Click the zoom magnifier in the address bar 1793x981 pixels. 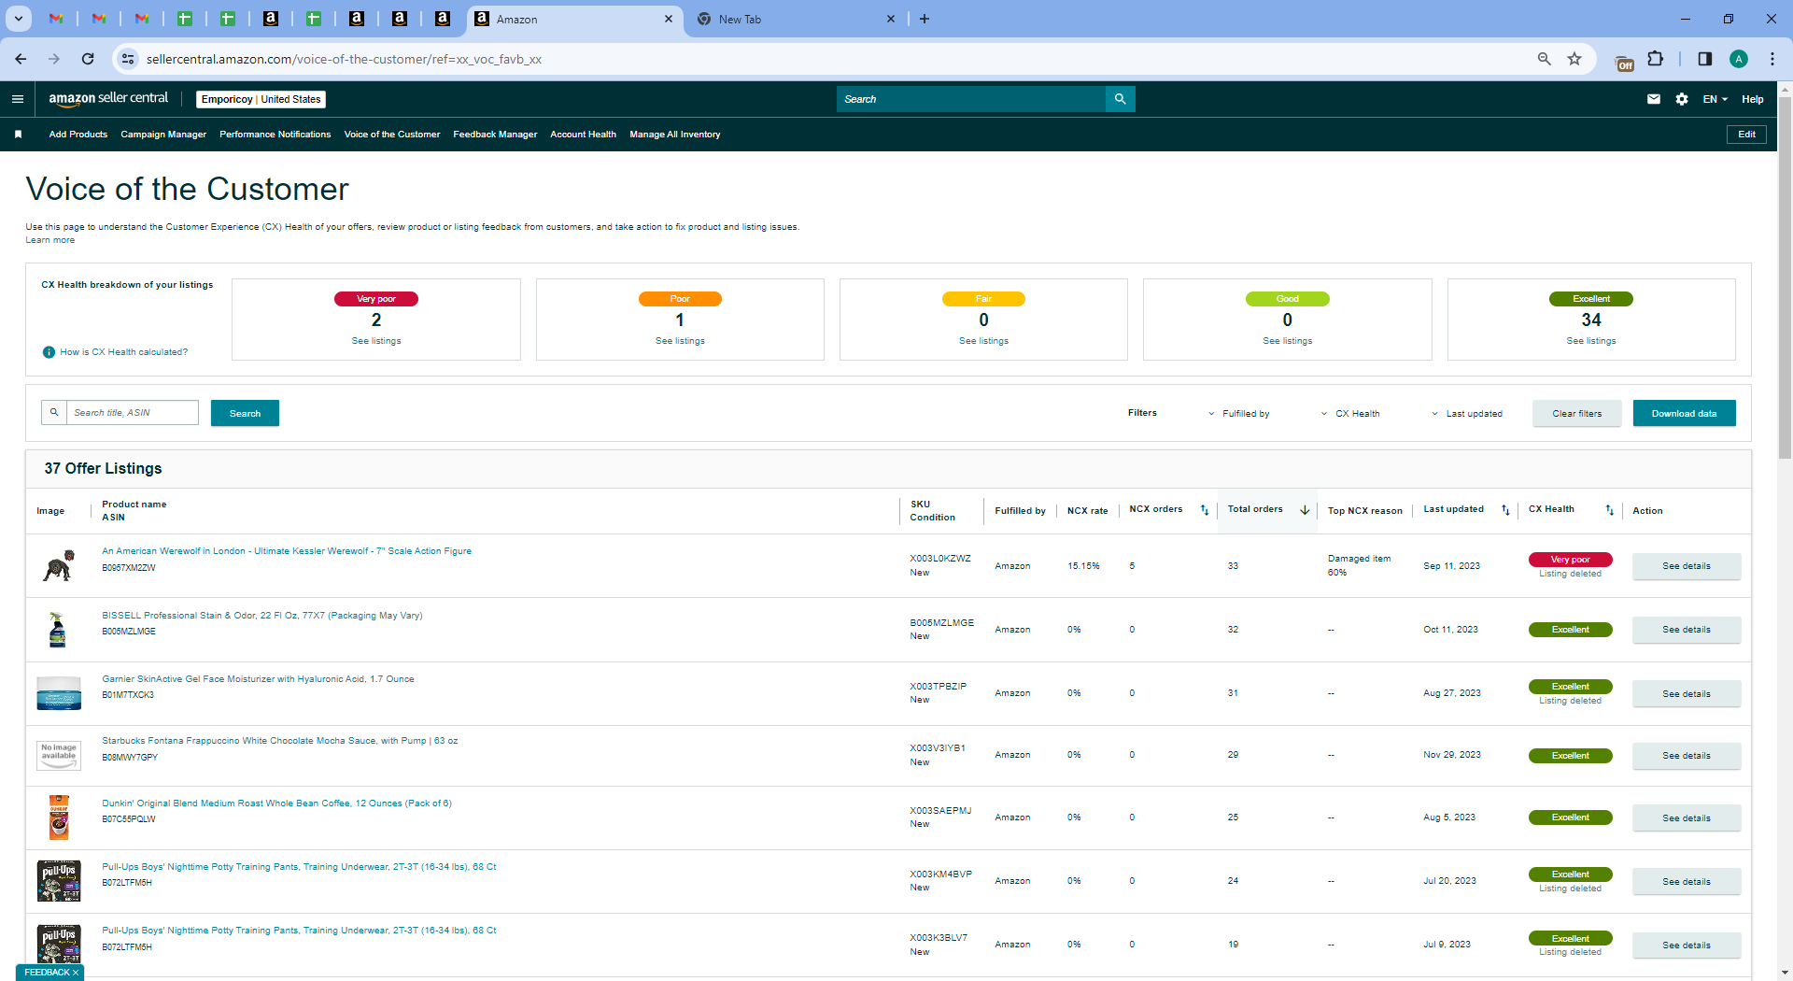coord(1544,59)
